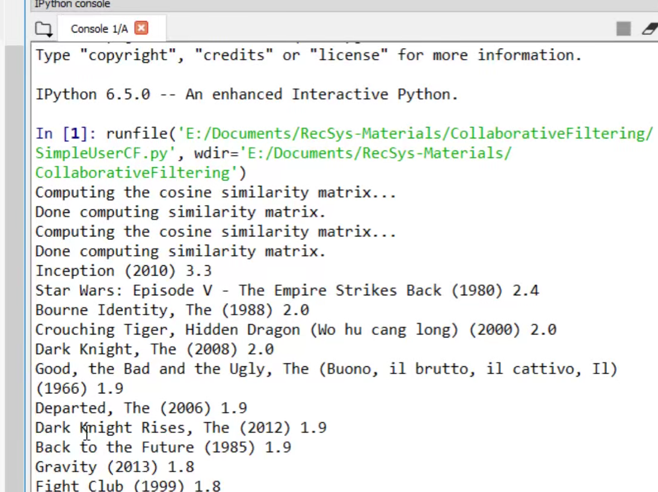
Task: Click the Departed (2006) output line
Action: (141, 408)
